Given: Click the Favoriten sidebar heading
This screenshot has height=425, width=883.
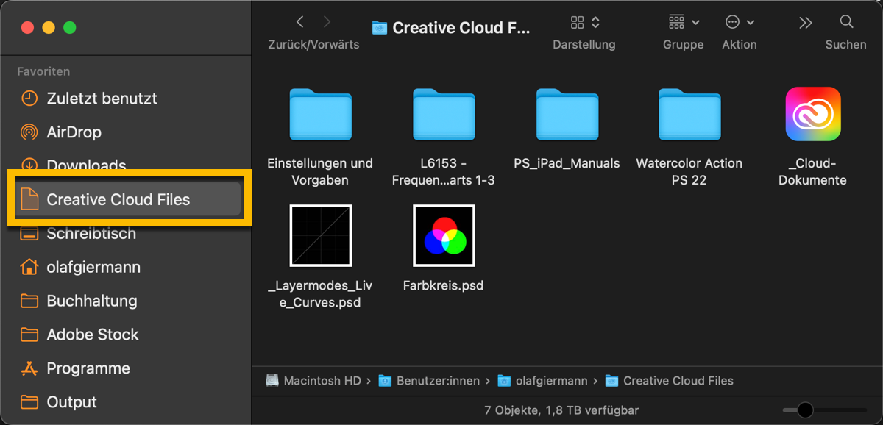Looking at the screenshot, I should tap(43, 71).
